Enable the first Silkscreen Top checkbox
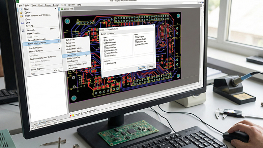Image resolution: width=263 pixels, height=148 pixels. click(105, 45)
